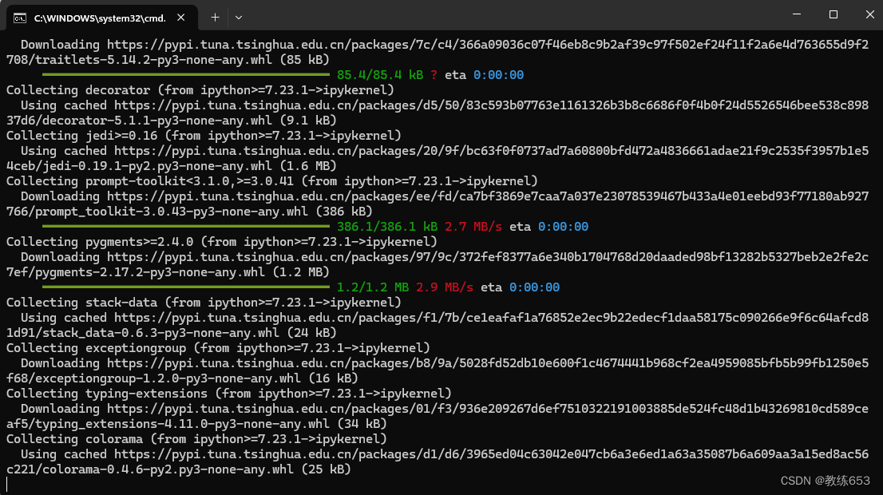Image resolution: width=883 pixels, height=495 pixels.
Task: Click the maximize icon in the title bar
Action: 831,14
